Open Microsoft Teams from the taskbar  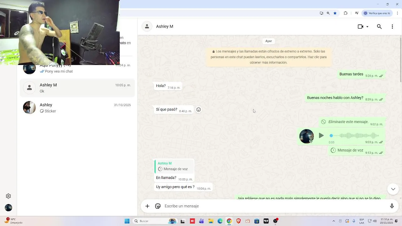coord(201,221)
